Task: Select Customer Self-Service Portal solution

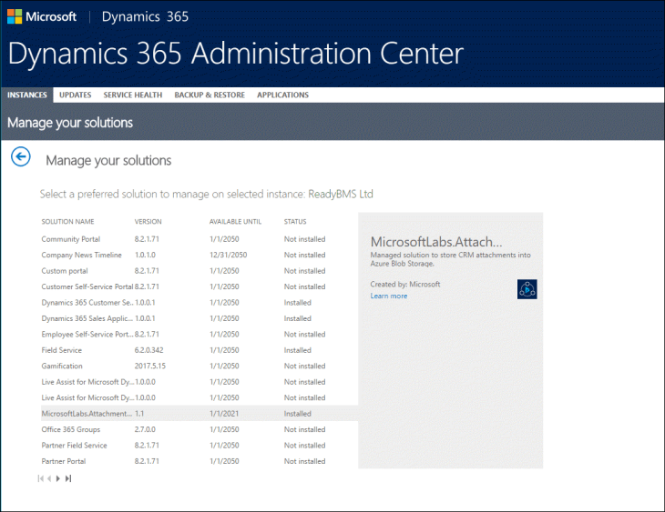Action: [199, 286]
